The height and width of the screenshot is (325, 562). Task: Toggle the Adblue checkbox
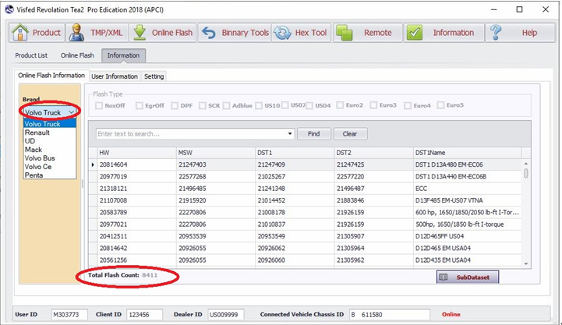(226, 105)
